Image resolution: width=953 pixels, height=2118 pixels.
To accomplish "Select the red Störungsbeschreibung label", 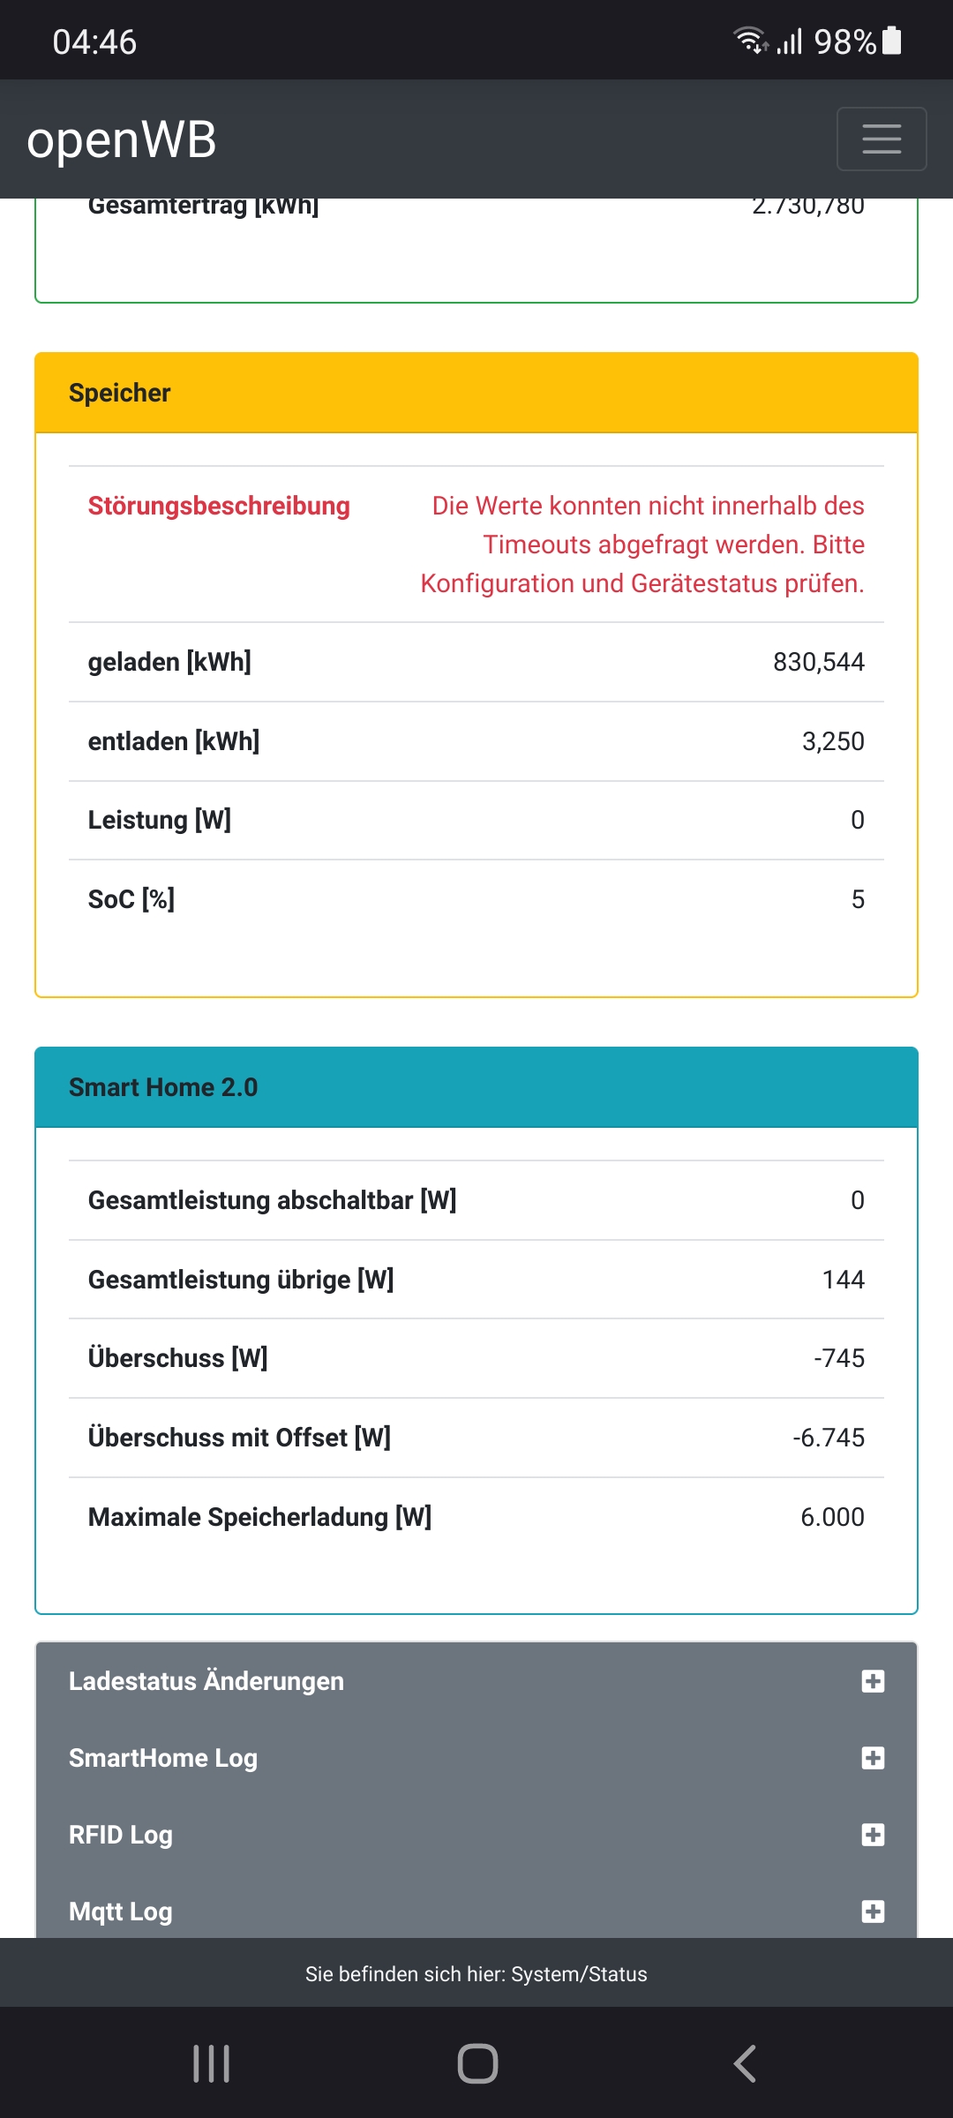I will 219,506.
